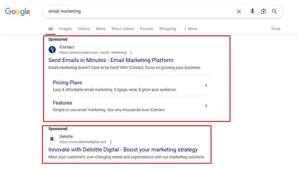The height and width of the screenshot is (169, 298).
Task: Click 'Simple to use email marketing' description
Action: pos(109,110)
